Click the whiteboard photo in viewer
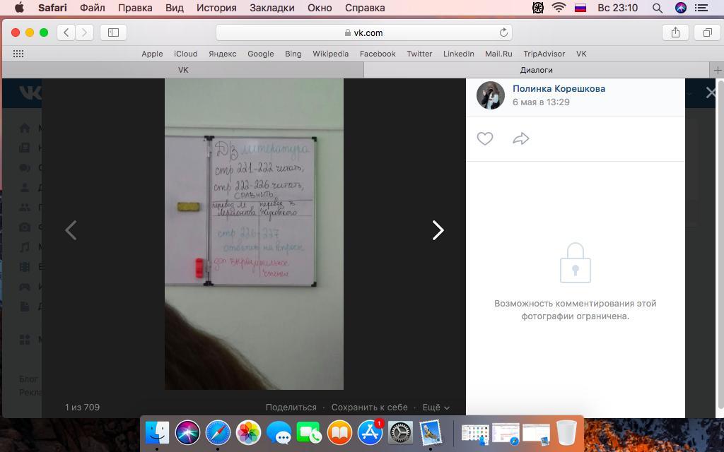Screen dimensions: 724x452 254,234
